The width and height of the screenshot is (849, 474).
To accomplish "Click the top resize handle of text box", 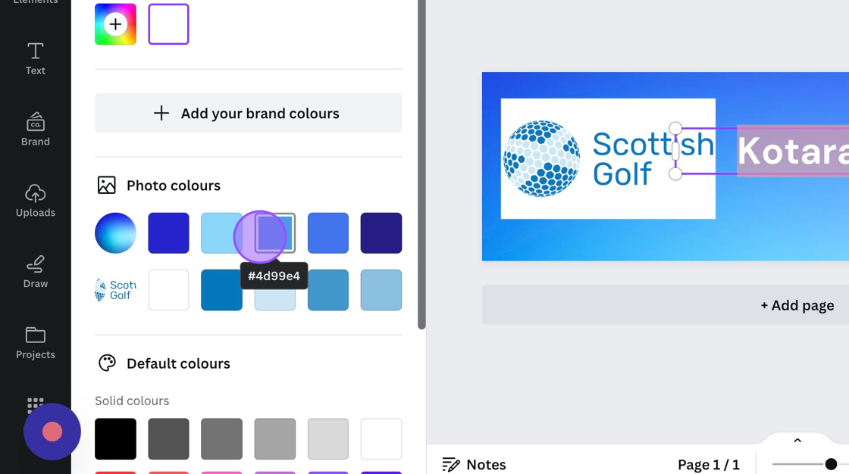I will pyautogui.click(x=675, y=128).
